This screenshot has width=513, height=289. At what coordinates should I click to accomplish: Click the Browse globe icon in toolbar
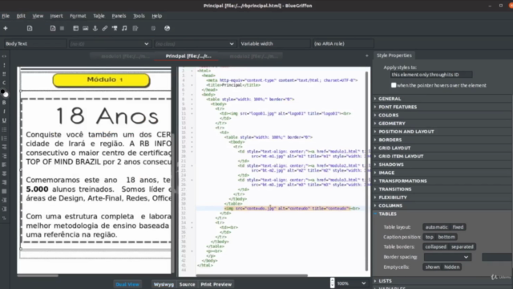[x=168, y=28]
